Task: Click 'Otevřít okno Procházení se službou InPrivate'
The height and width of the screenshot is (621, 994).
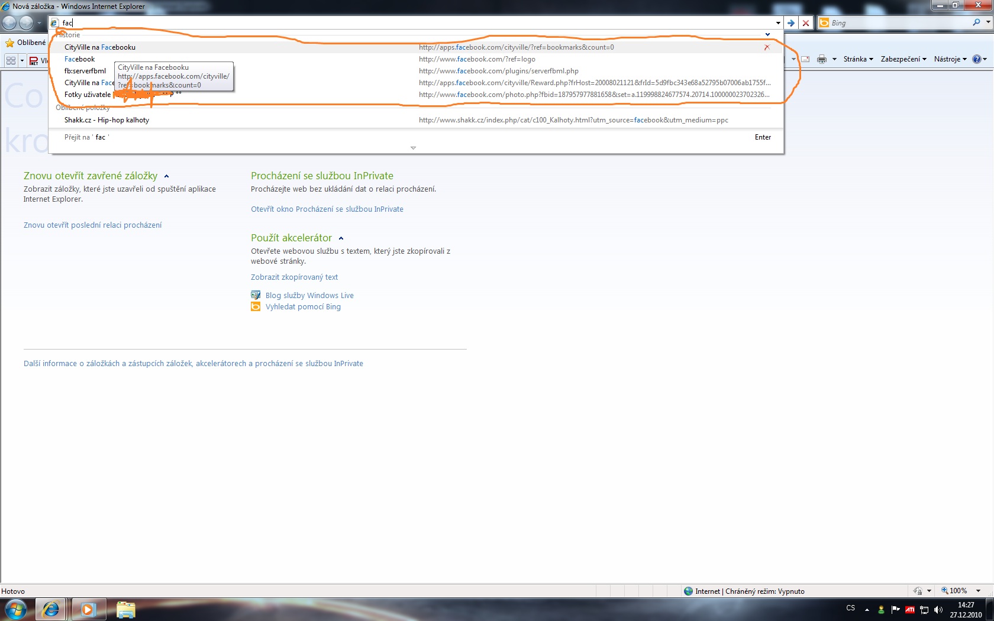Action: 327,209
